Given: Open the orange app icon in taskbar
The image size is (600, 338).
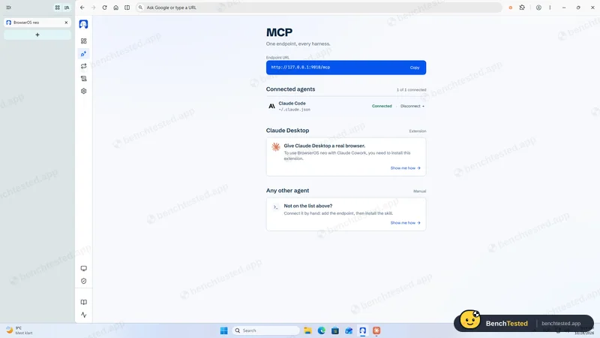Looking at the screenshot, I should [376, 330].
